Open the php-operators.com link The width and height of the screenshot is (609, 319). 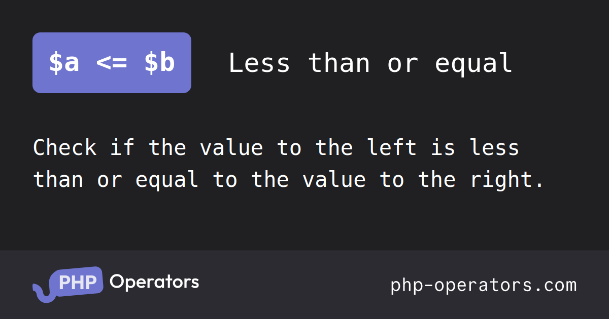point(484,285)
